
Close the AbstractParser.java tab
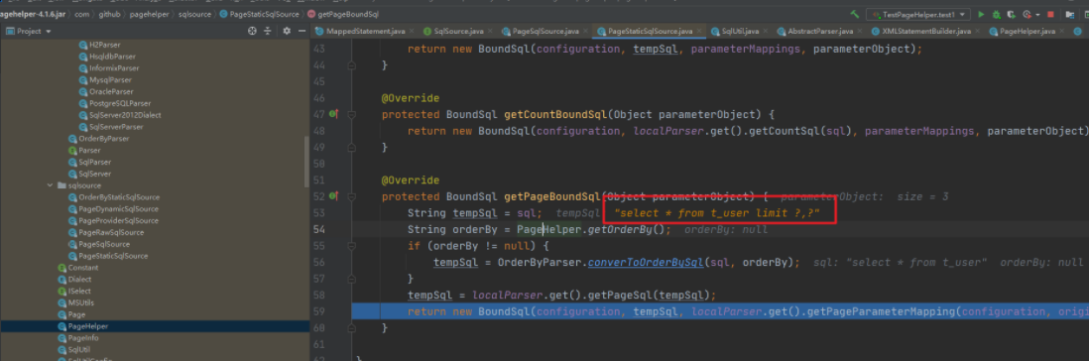[x=860, y=32]
